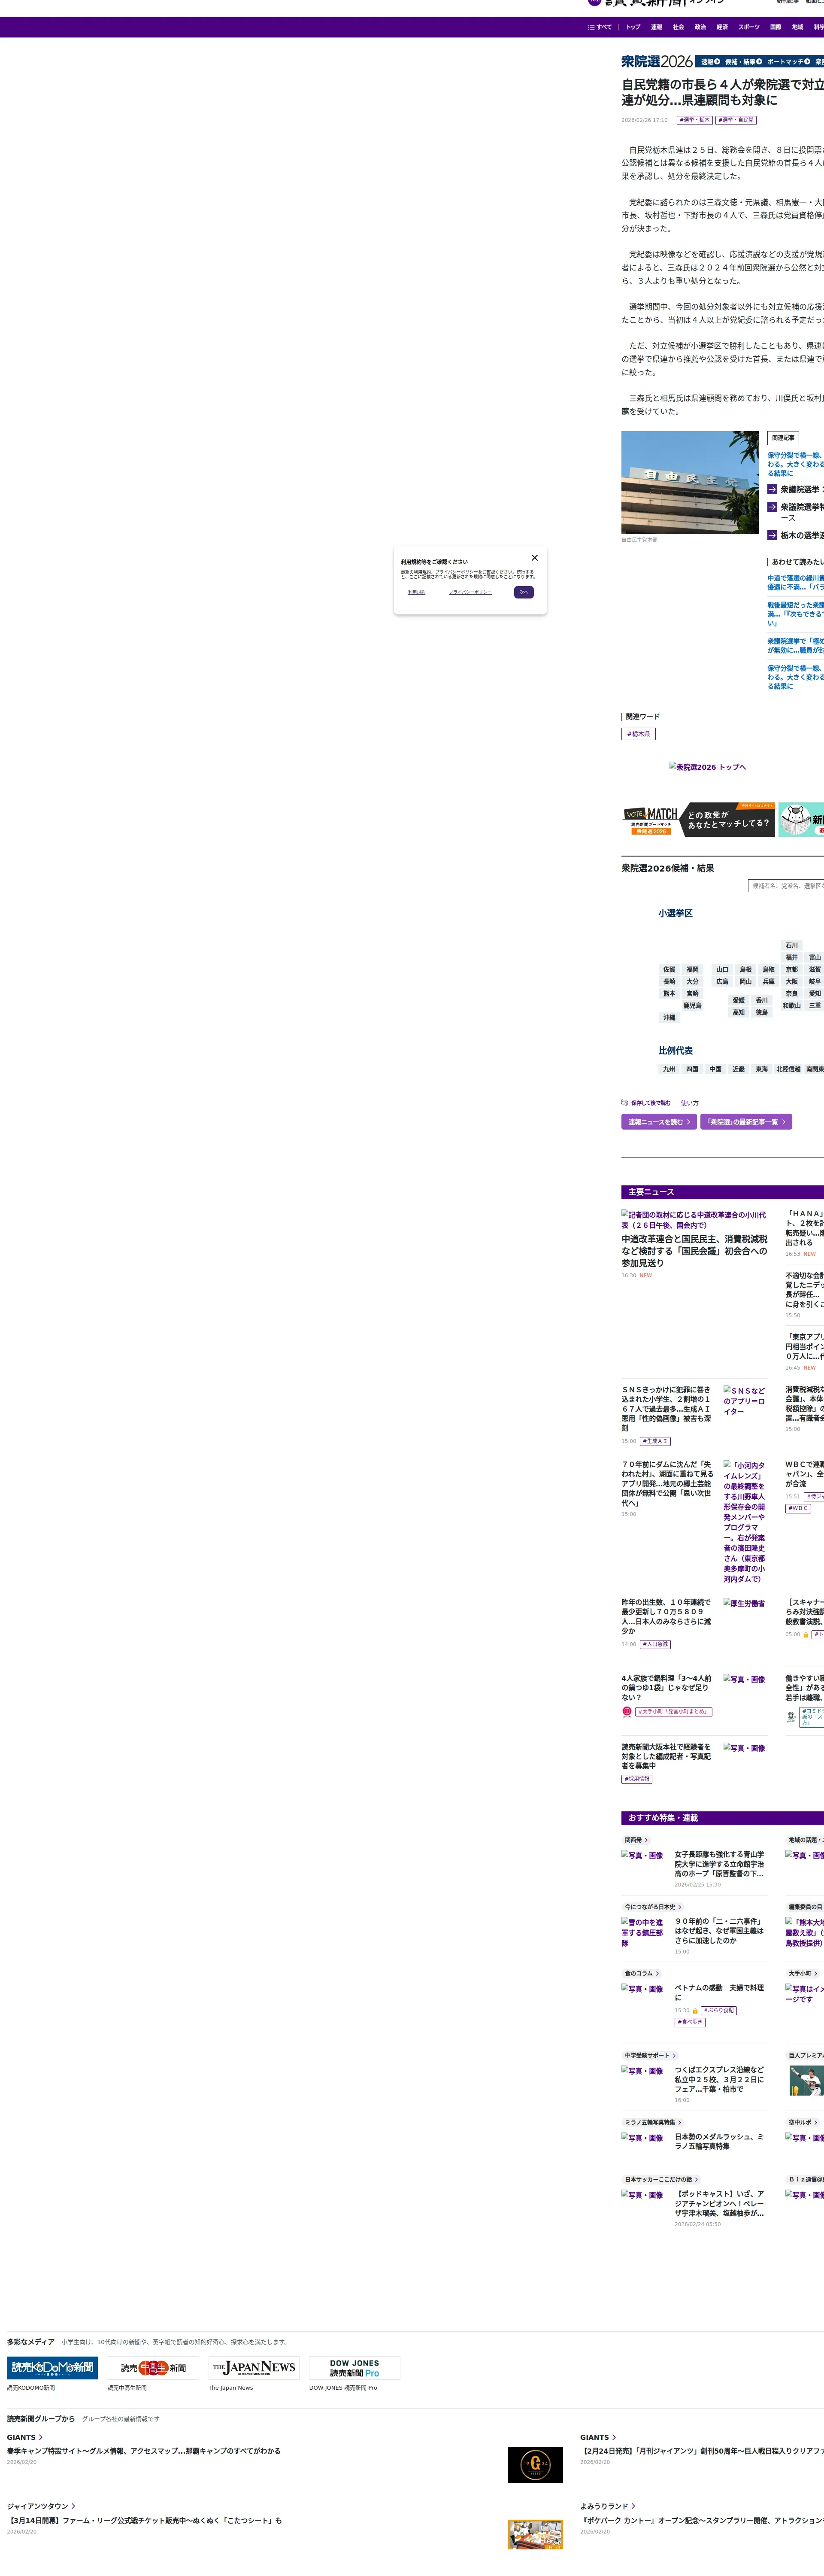Screen dimensions: 824x2576
Task: Select 九州 proportional representation block
Action: click(x=668, y=1069)
